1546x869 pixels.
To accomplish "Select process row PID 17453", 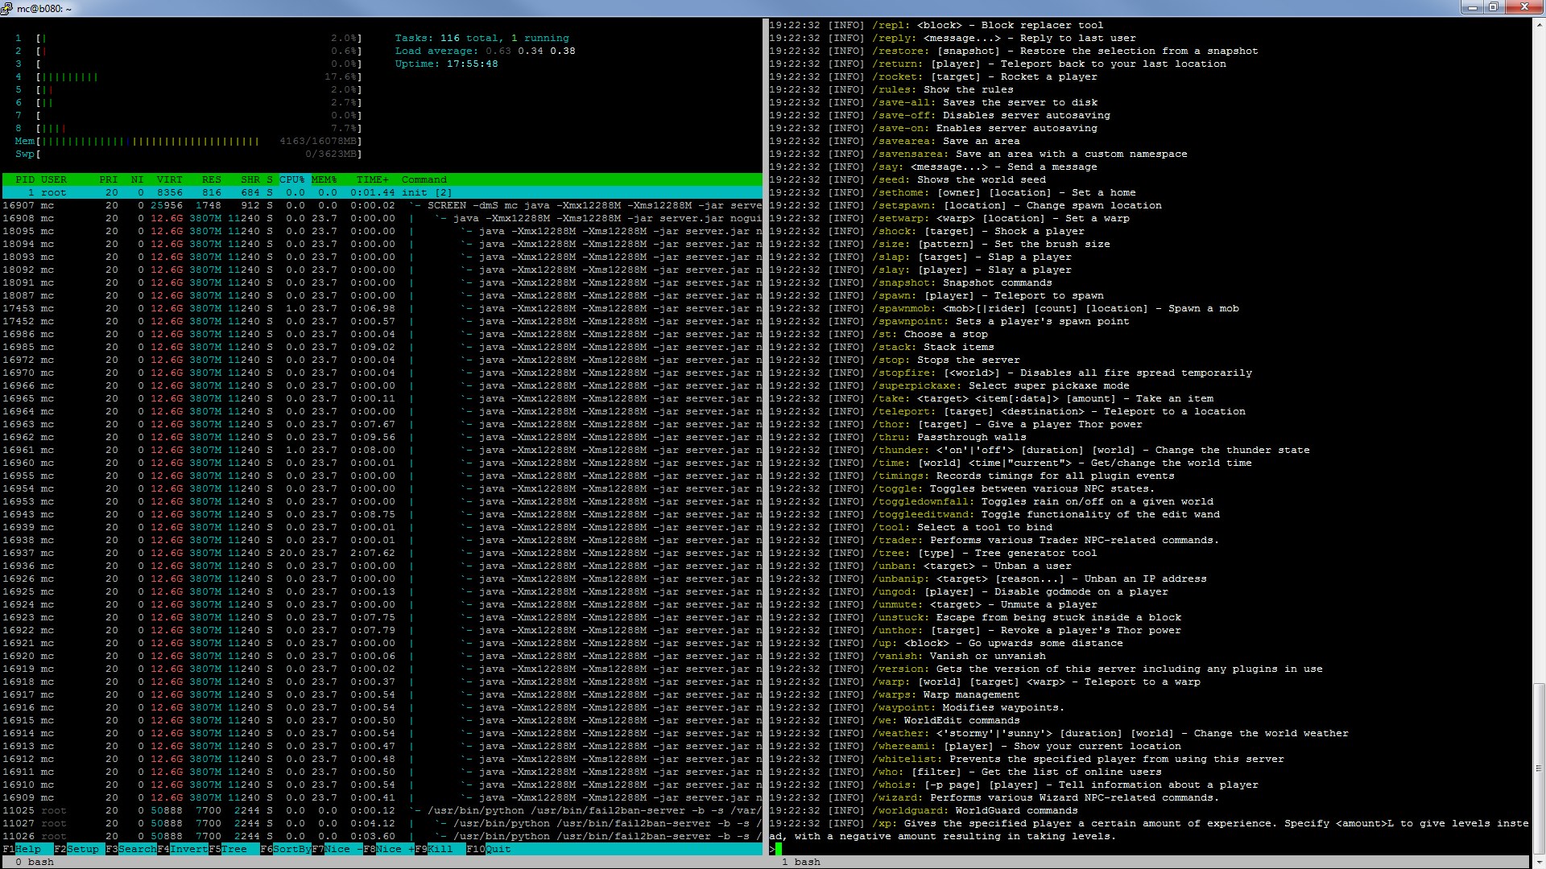I will tap(382, 308).
